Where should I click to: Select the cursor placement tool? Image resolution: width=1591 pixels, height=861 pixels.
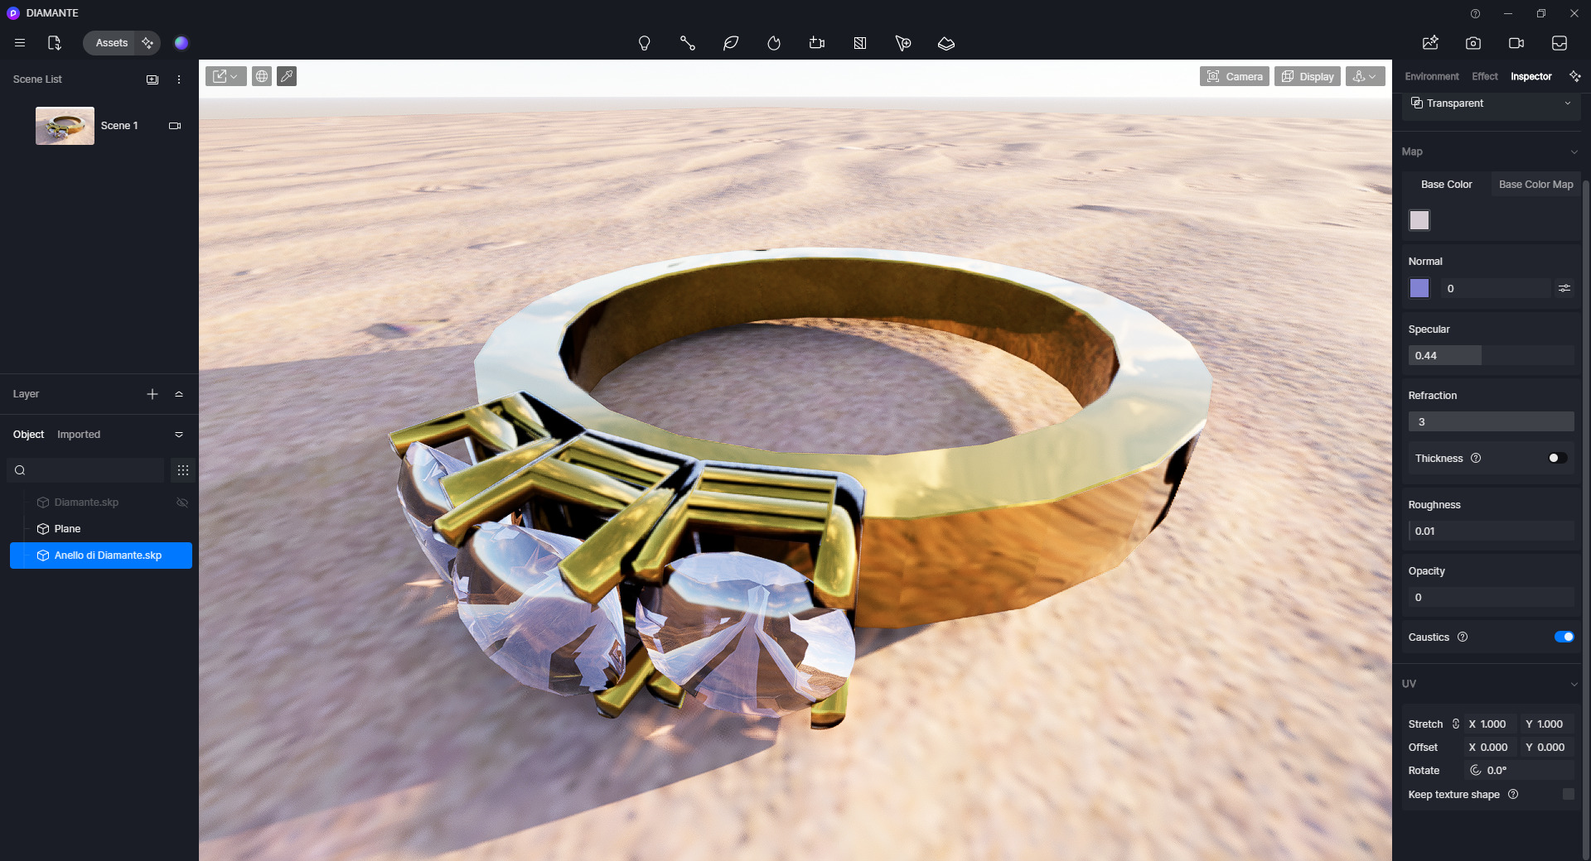click(903, 43)
